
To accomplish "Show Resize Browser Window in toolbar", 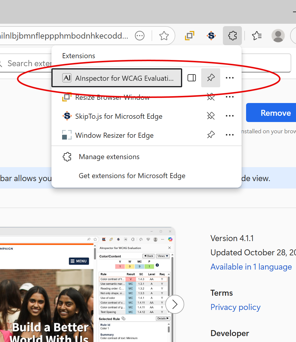I will [x=211, y=97].
